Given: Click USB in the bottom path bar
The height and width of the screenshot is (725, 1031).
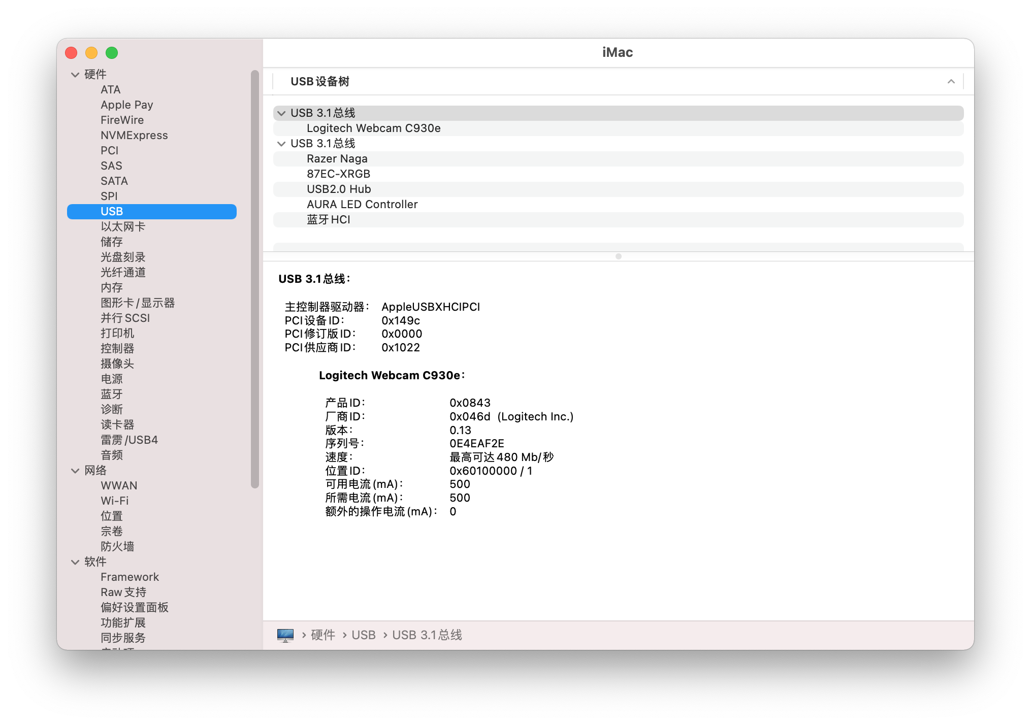Looking at the screenshot, I should (364, 635).
